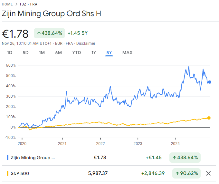Click the blue color bar beside Zijin Mining Group
The height and width of the screenshot is (184, 219).
(x=8, y=158)
